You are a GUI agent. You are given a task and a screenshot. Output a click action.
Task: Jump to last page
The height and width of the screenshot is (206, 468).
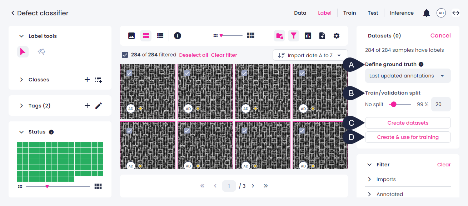tap(266, 186)
